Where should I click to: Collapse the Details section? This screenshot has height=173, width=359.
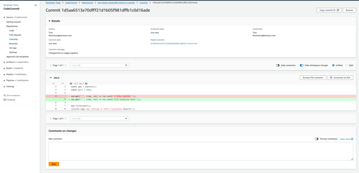pyautogui.click(x=49, y=21)
